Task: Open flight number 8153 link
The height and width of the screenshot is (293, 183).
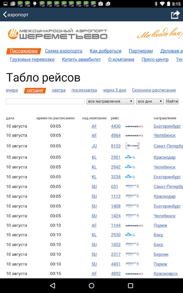Action: 116,146
